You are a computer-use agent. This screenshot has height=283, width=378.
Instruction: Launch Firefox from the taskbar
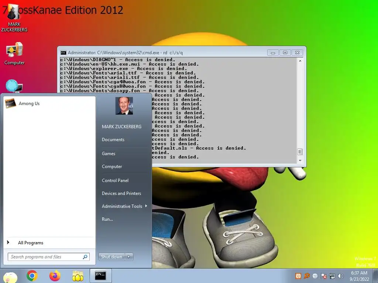(55, 276)
